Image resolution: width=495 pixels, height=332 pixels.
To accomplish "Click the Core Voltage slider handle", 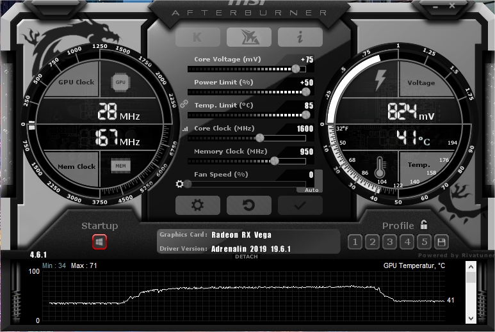I will [x=296, y=68].
